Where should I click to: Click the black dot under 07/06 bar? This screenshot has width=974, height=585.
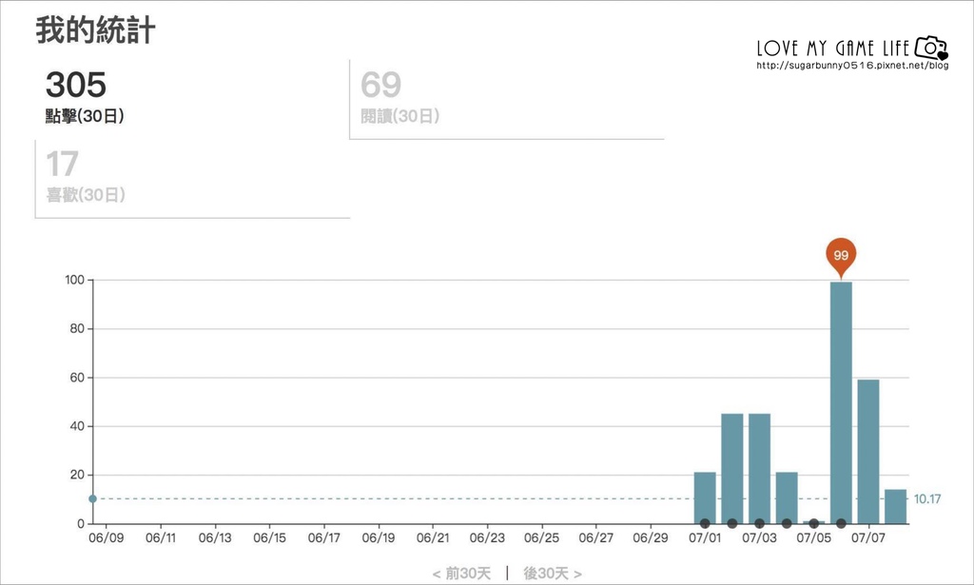[x=841, y=523]
